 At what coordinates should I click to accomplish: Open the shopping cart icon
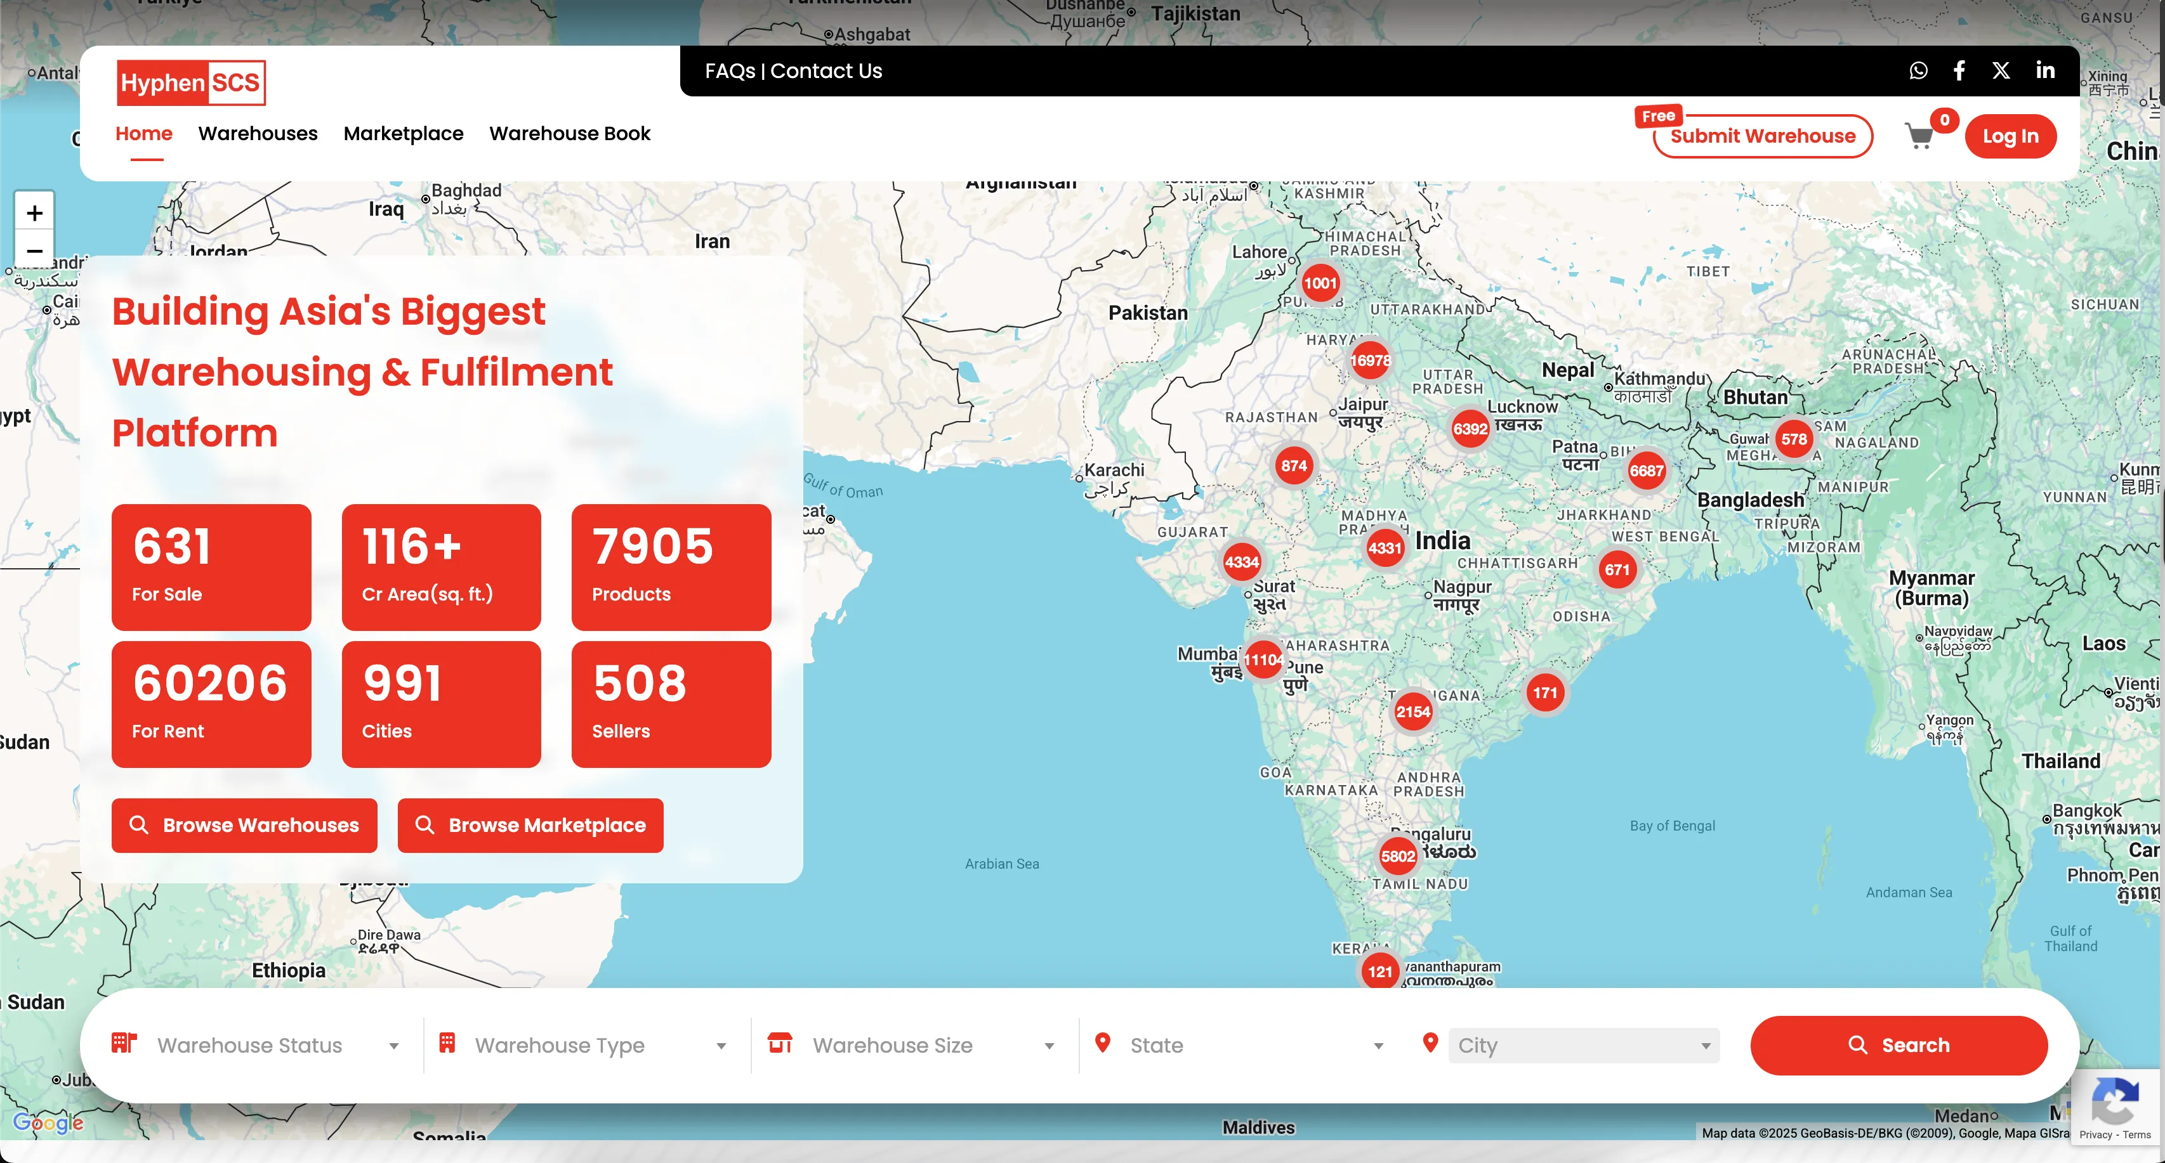pyautogui.click(x=1919, y=136)
